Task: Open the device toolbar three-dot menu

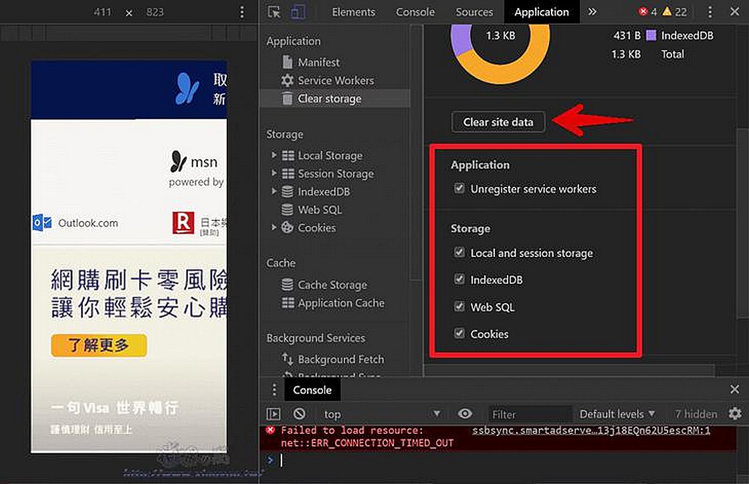Action: coord(242,12)
